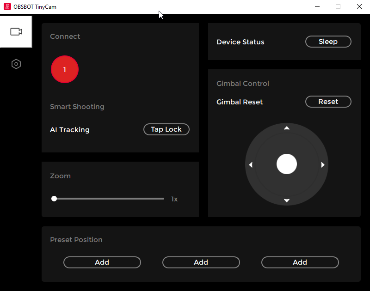
Task: Click the middle of the zoom slider track
Action: tap(109, 199)
